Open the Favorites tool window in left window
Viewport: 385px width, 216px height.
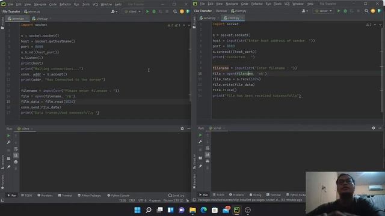[2, 182]
